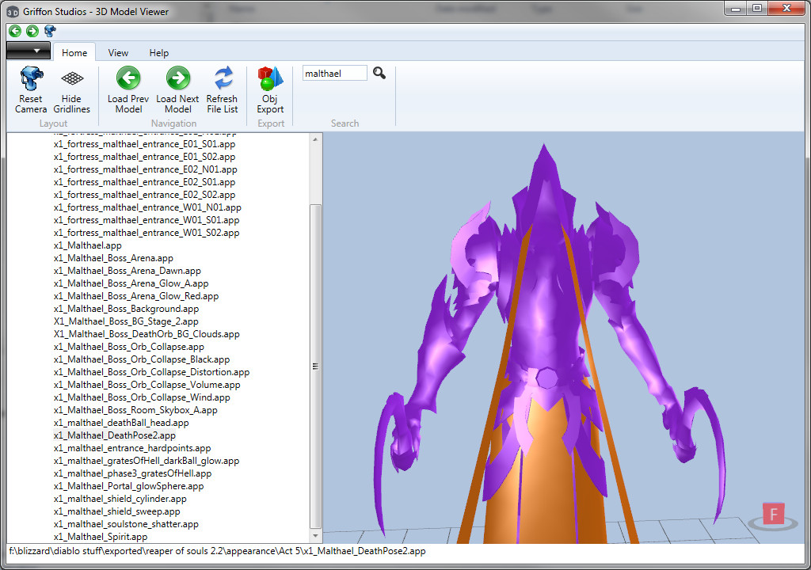
Task: Click the 3D app icon in title bar
Action: coord(13,11)
